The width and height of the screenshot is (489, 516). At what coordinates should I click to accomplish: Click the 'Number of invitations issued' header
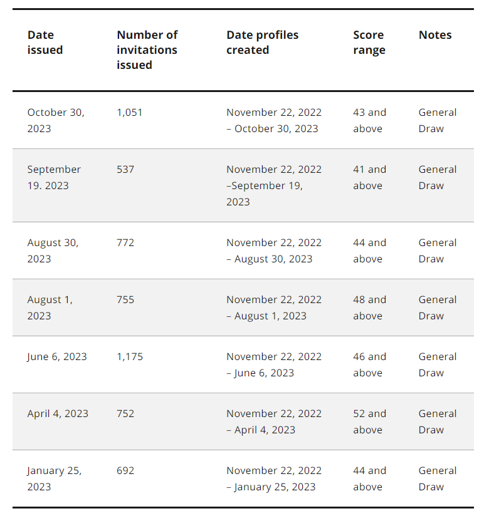(x=147, y=50)
